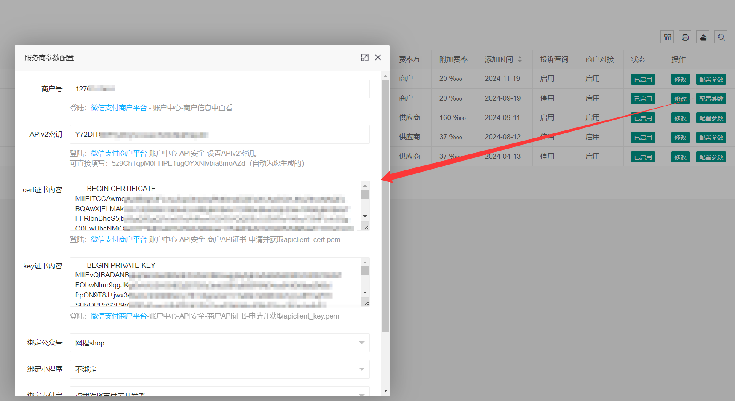735x401 pixels.
Task: Minimize the 服务商参数配置 dialog
Action: [352, 58]
